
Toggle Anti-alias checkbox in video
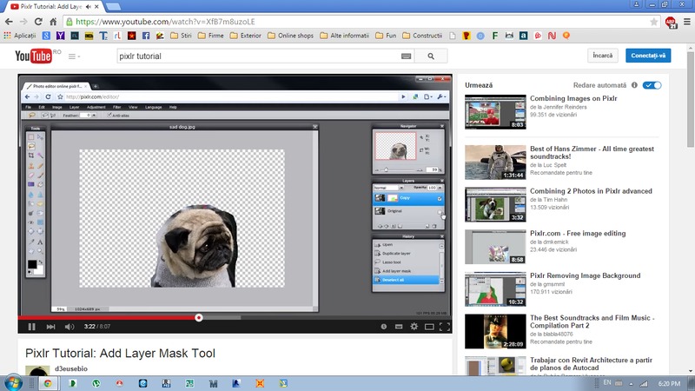[x=109, y=116]
